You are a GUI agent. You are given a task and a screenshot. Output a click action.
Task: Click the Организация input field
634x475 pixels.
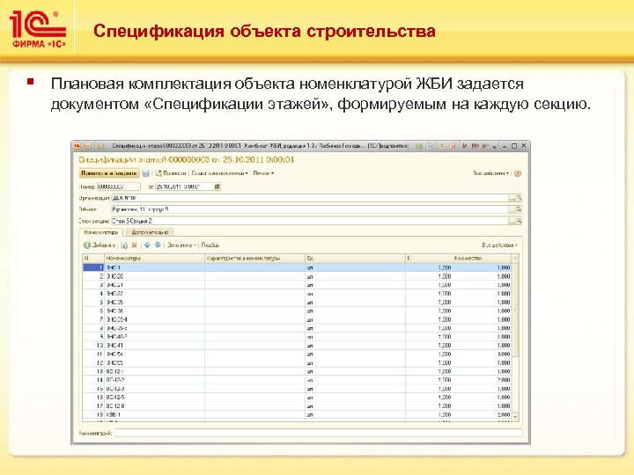(x=310, y=198)
